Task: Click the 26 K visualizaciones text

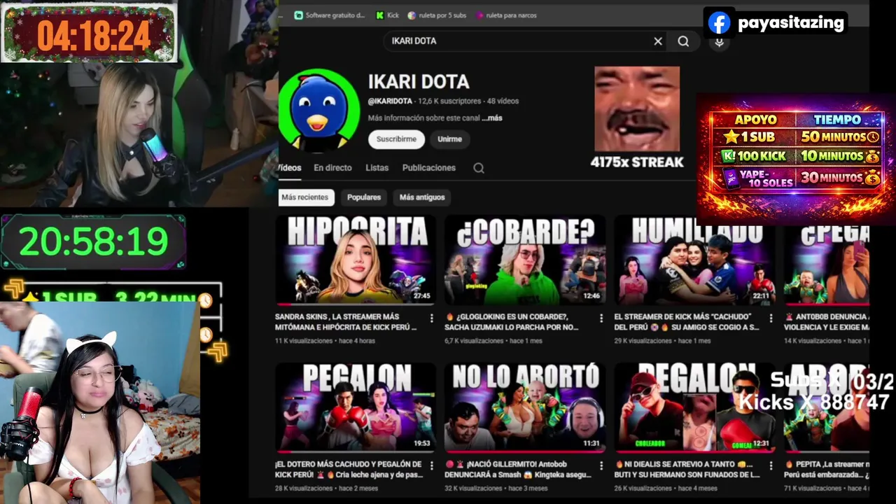Action: coord(643,489)
